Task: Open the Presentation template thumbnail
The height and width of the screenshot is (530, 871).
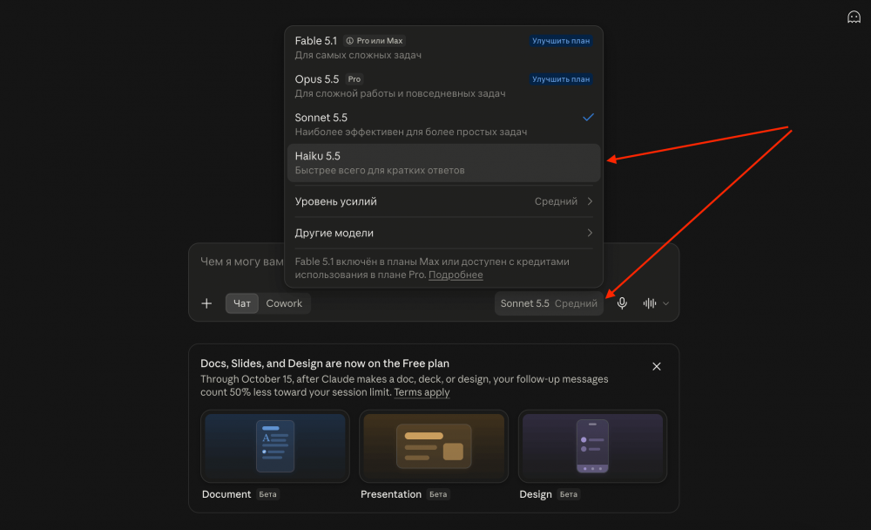Action: click(434, 446)
